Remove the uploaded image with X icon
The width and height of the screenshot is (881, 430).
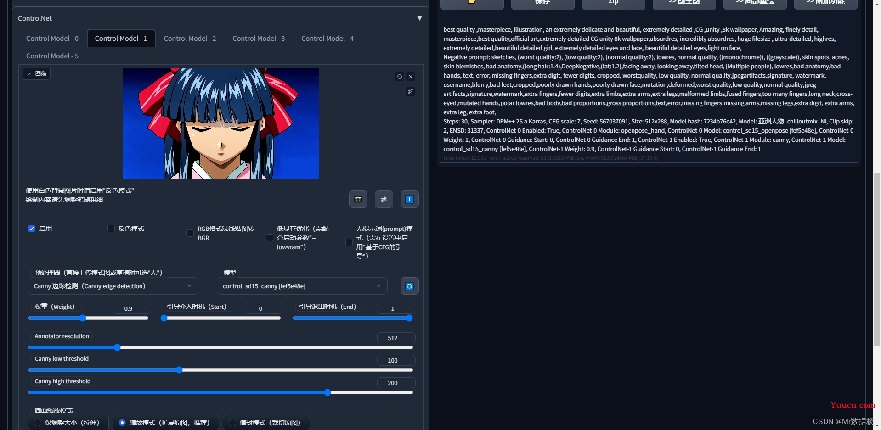(411, 77)
